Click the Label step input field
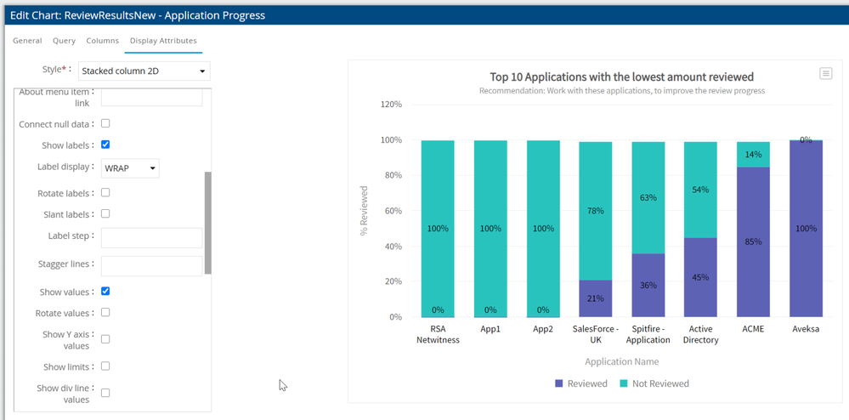 pos(151,237)
